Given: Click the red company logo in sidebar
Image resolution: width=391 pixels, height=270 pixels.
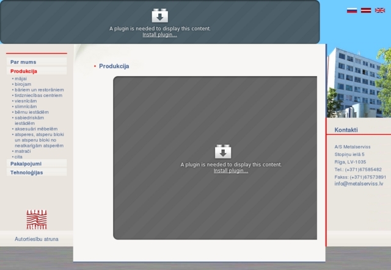Looking at the screenshot, I should click(x=36, y=219).
